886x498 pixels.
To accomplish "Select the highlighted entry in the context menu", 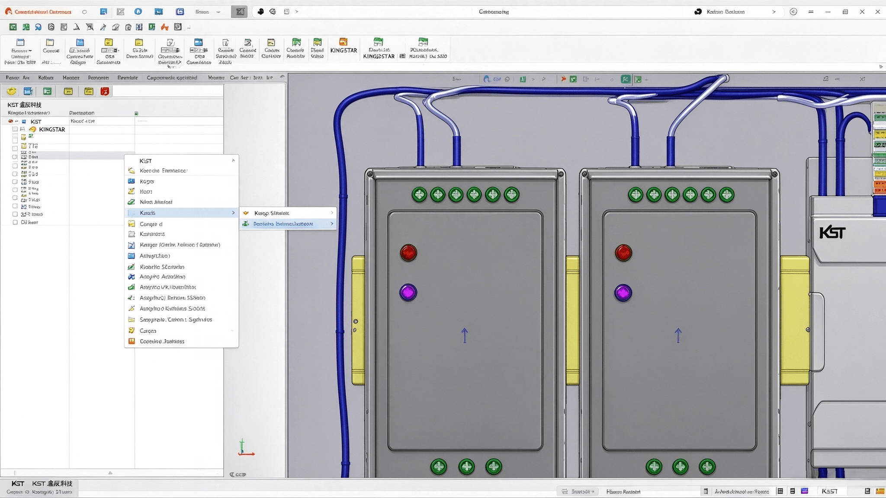I will pos(182,213).
